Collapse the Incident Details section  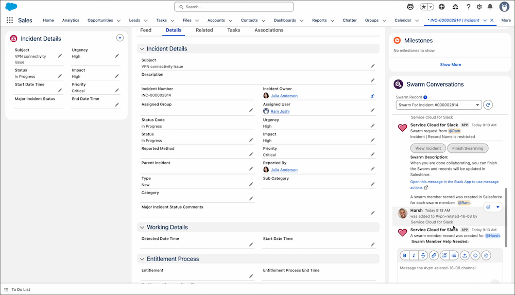coord(142,48)
